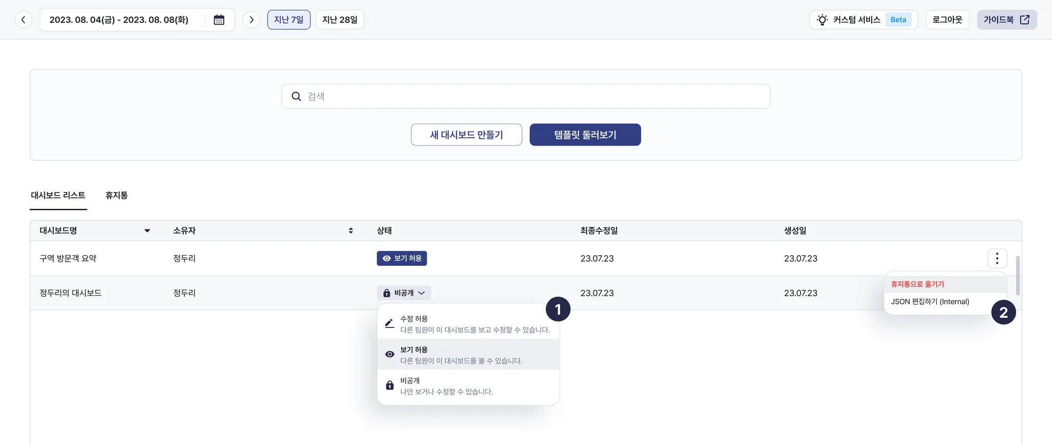Screen dimensions: 1052x445
Task: Open the calendar date picker icon
Action: (219, 20)
